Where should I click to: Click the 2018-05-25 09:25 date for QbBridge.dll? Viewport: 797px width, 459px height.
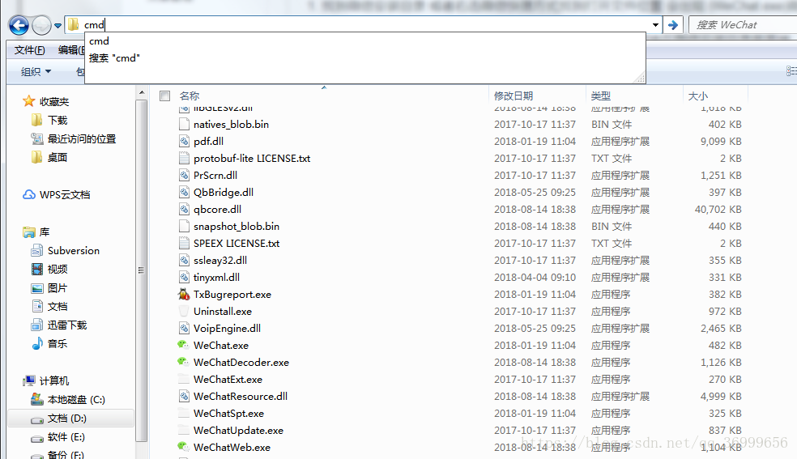[x=535, y=193]
